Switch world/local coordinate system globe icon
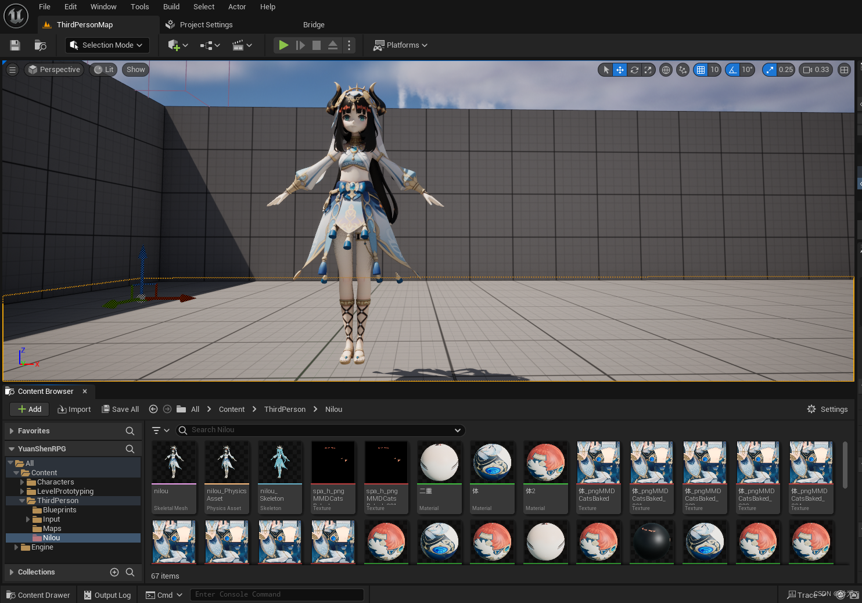 (666, 70)
